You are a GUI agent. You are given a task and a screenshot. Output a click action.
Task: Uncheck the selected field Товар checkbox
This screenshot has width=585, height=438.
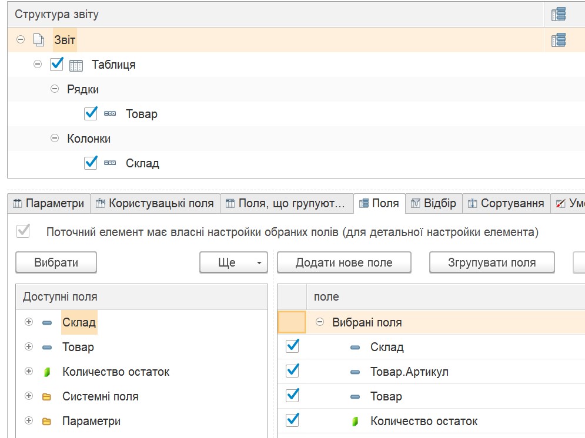click(292, 395)
